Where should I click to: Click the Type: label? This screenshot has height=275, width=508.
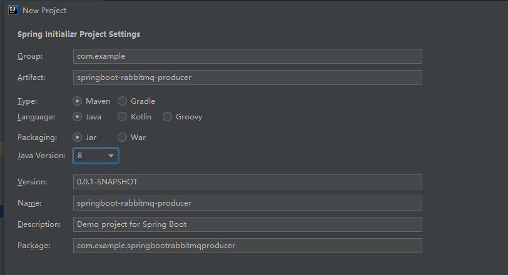pyautogui.click(x=28, y=101)
